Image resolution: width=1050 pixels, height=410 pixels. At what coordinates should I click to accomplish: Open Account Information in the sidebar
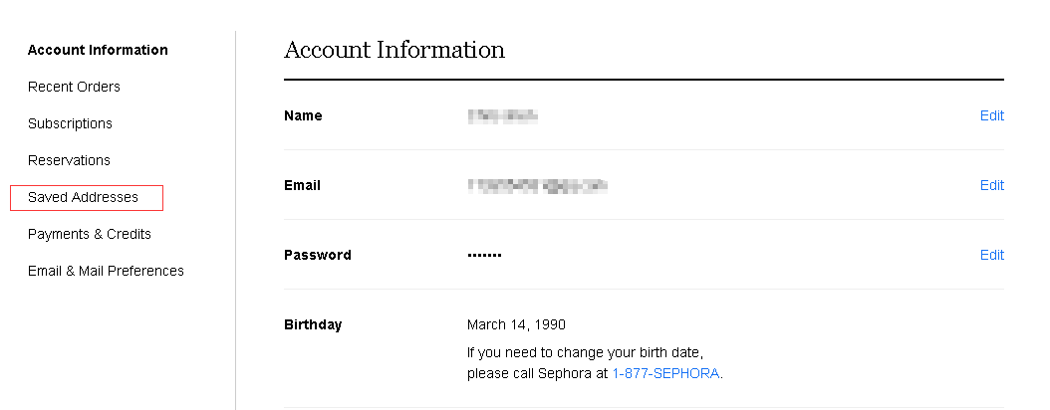tap(98, 50)
